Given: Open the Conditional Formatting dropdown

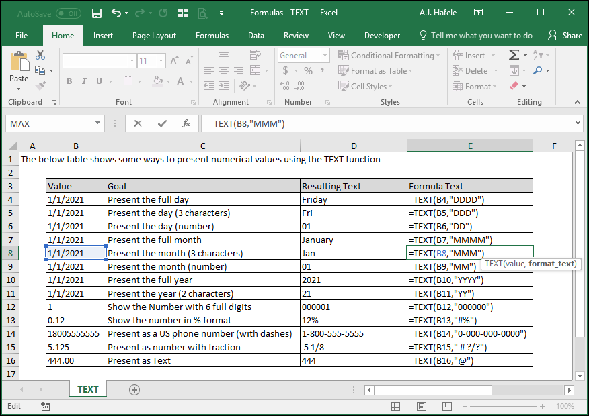Looking at the screenshot, I should point(389,56).
